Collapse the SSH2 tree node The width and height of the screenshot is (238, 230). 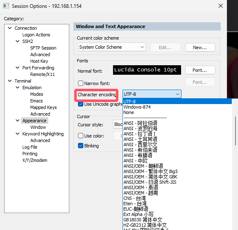click(18, 41)
